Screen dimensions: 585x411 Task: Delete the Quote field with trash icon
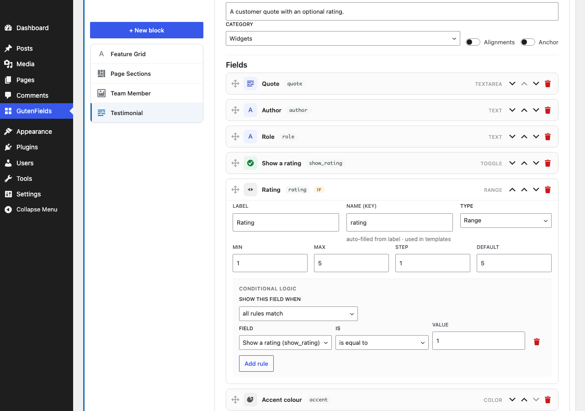point(548,84)
